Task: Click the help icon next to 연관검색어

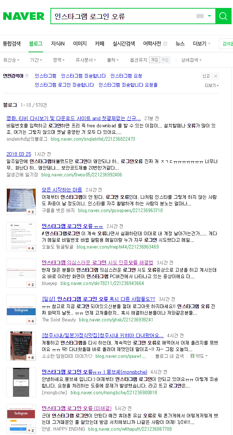Action: click(x=27, y=76)
